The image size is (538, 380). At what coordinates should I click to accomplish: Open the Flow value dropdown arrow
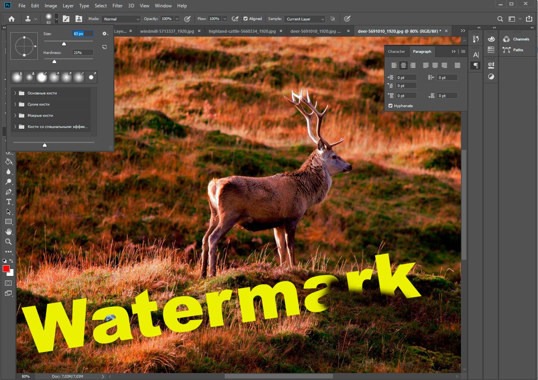click(225, 19)
